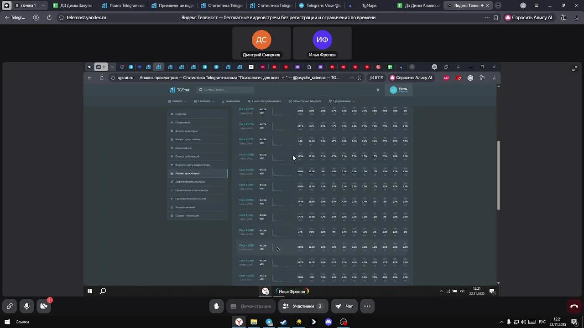584x328 pixels.
Task: Toggle the TGStat light/dark theme icon
Action: click(x=377, y=90)
